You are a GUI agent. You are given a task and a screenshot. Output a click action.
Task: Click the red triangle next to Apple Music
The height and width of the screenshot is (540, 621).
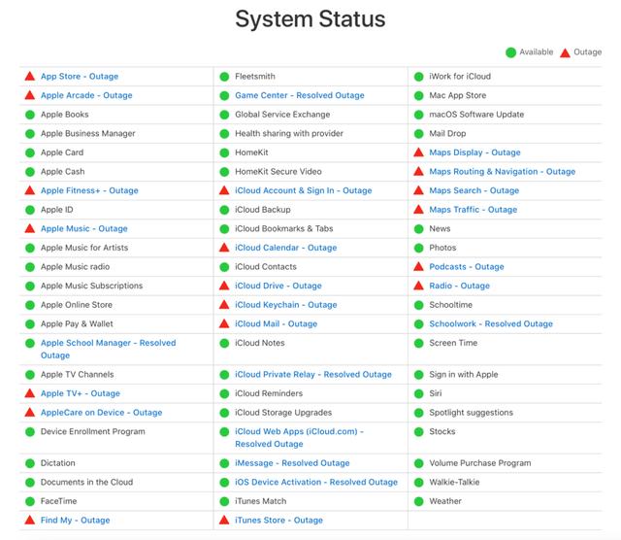[x=30, y=229]
